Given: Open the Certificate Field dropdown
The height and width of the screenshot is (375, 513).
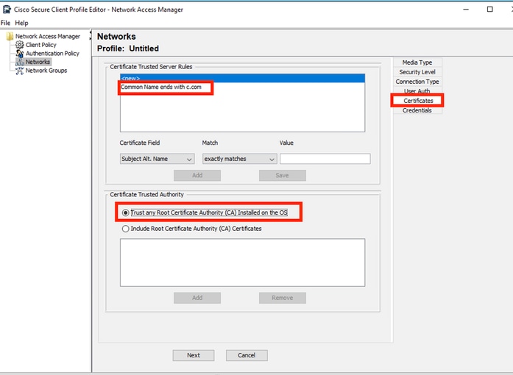Looking at the screenshot, I should click(x=157, y=159).
